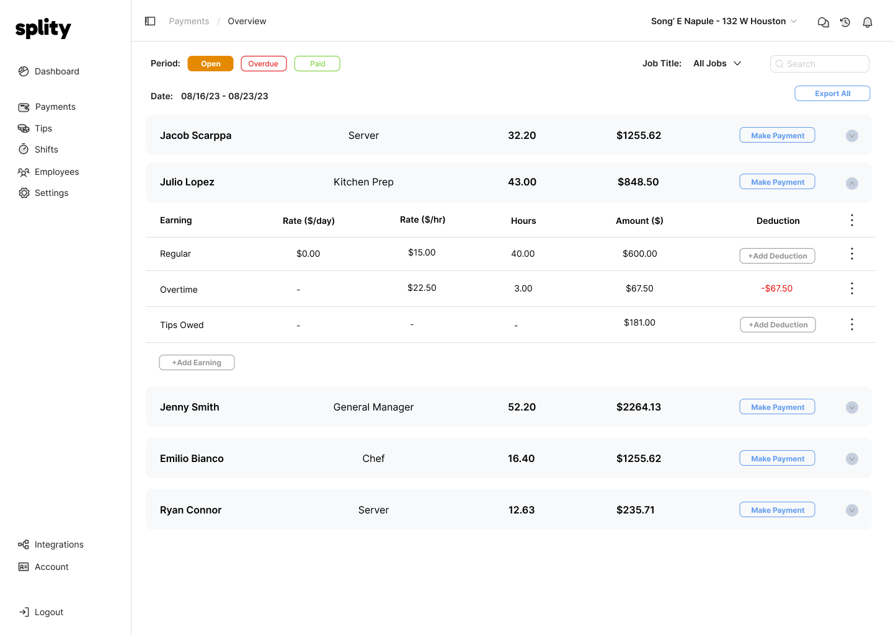Click the Payments breadcrumb
893x635 pixels.
point(189,21)
